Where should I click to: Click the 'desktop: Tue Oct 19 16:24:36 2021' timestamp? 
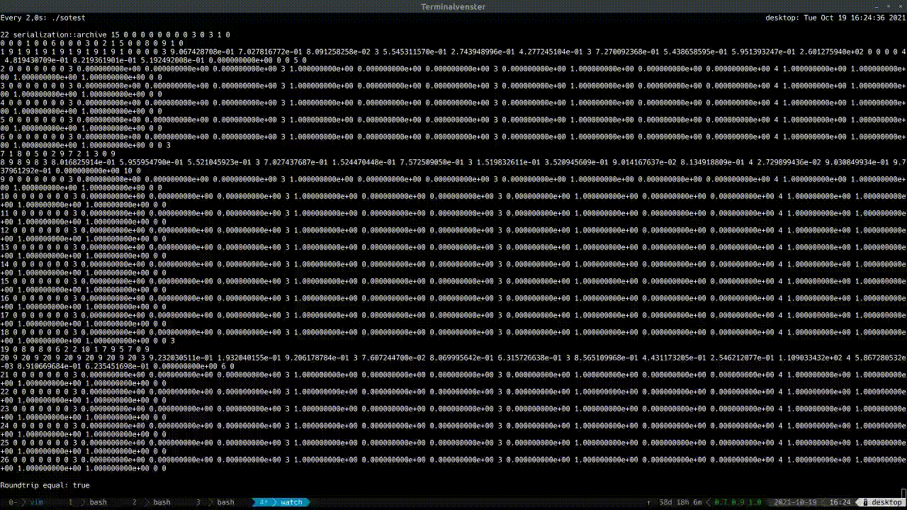point(836,17)
